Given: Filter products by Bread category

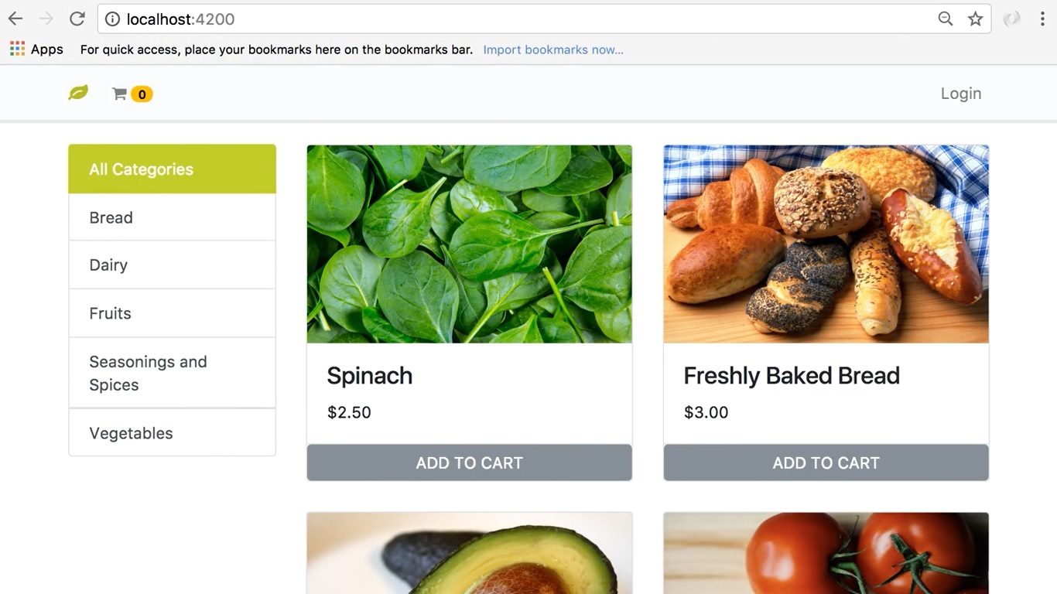Looking at the screenshot, I should tap(172, 217).
